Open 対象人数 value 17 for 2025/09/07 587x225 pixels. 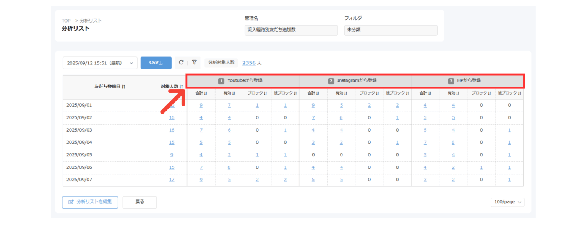point(172,180)
